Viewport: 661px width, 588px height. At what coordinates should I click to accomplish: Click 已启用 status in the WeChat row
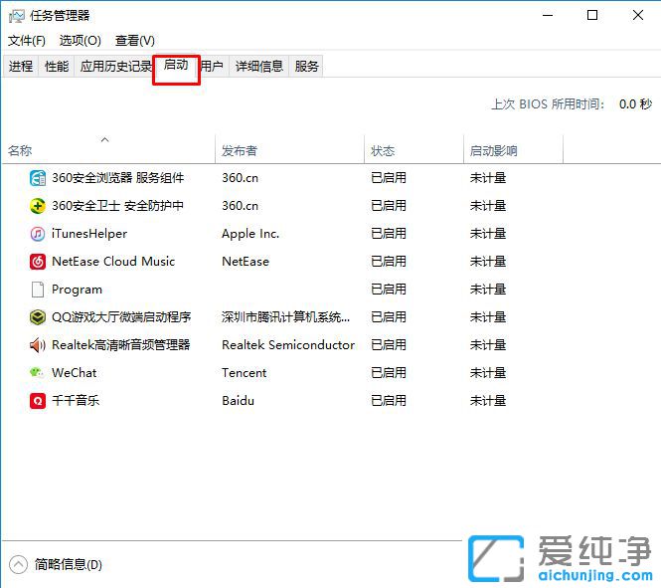389,373
